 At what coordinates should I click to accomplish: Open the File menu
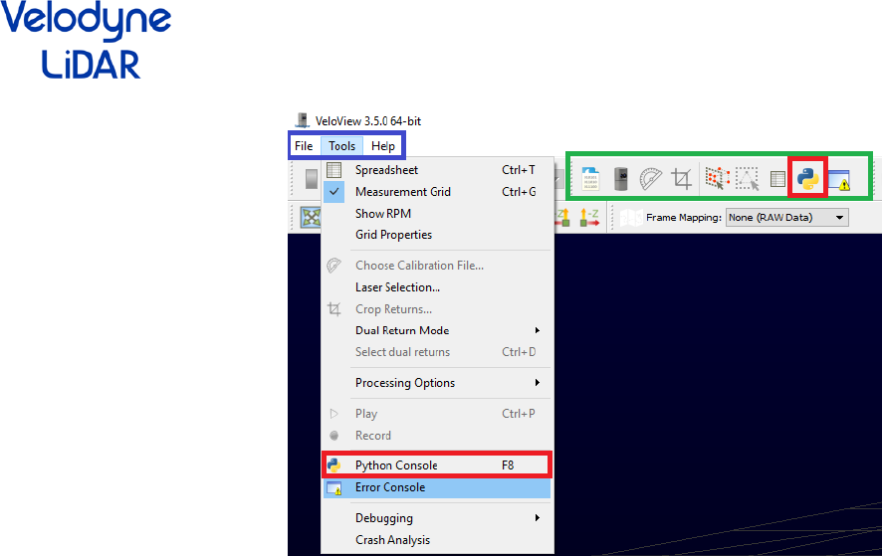pos(304,146)
